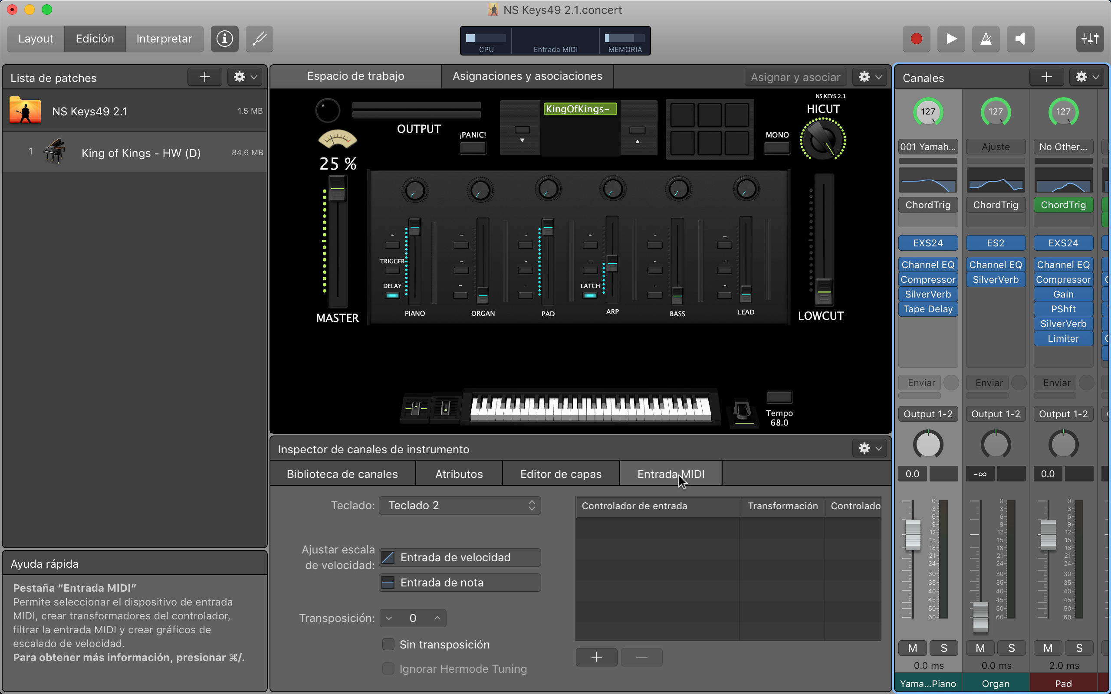Click the info inspector icon

click(x=224, y=39)
